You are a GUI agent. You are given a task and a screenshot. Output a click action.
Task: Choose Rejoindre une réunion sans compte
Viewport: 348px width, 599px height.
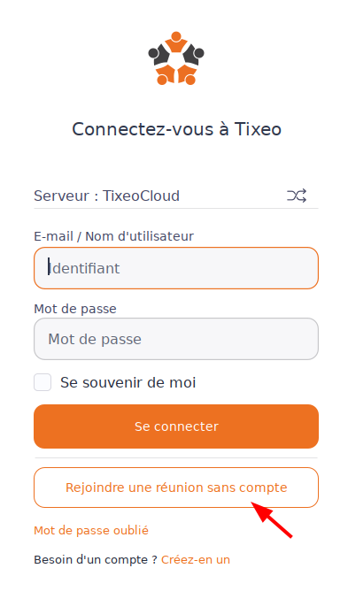[x=176, y=488]
